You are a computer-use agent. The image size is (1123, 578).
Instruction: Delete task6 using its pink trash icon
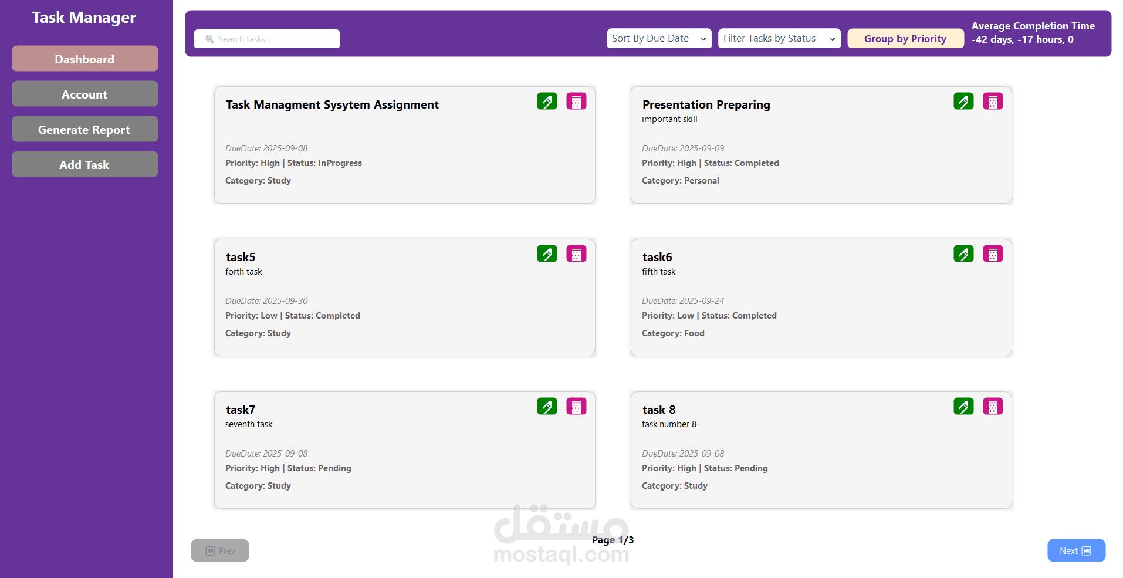coord(992,253)
